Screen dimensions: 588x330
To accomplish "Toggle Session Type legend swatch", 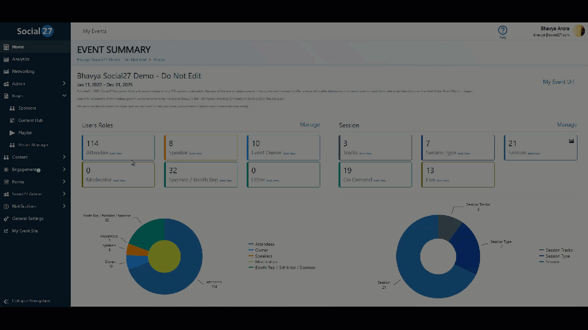I will pyautogui.click(x=542, y=256).
